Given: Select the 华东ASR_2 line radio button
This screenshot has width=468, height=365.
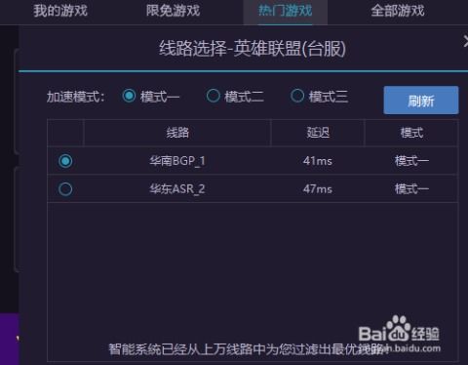Looking at the screenshot, I should pyautogui.click(x=65, y=189).
